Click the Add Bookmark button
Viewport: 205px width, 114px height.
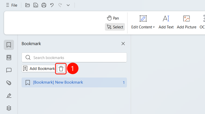[39, 68]
